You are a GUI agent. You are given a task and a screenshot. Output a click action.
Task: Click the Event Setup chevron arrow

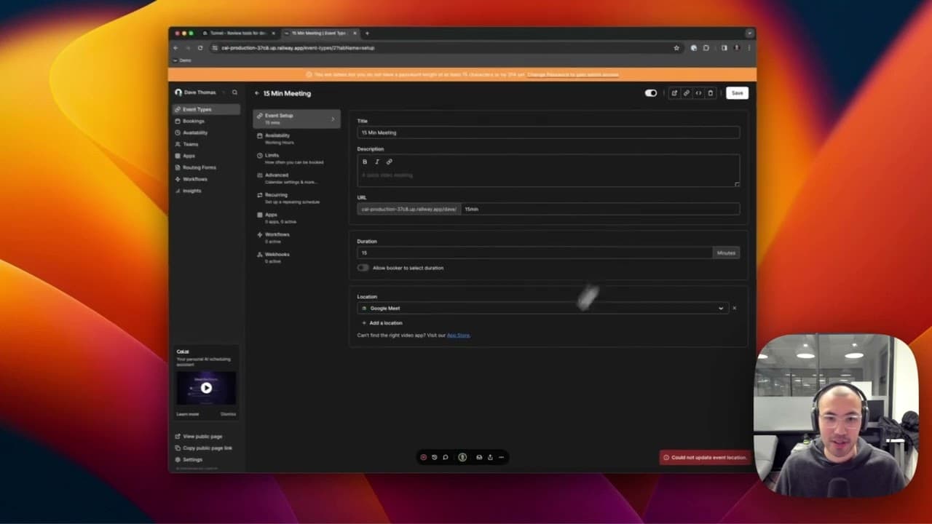click(333, 119)
